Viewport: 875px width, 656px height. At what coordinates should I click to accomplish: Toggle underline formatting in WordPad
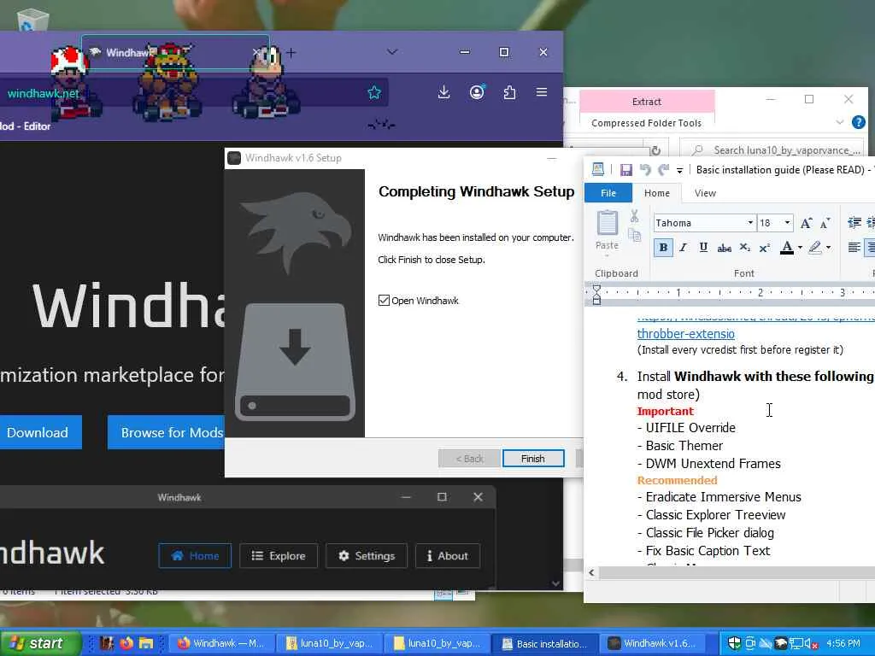pos(703,248)
